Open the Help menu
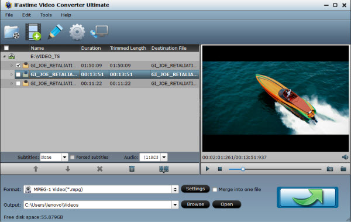351x222 pixels. (x=66, y=15)
